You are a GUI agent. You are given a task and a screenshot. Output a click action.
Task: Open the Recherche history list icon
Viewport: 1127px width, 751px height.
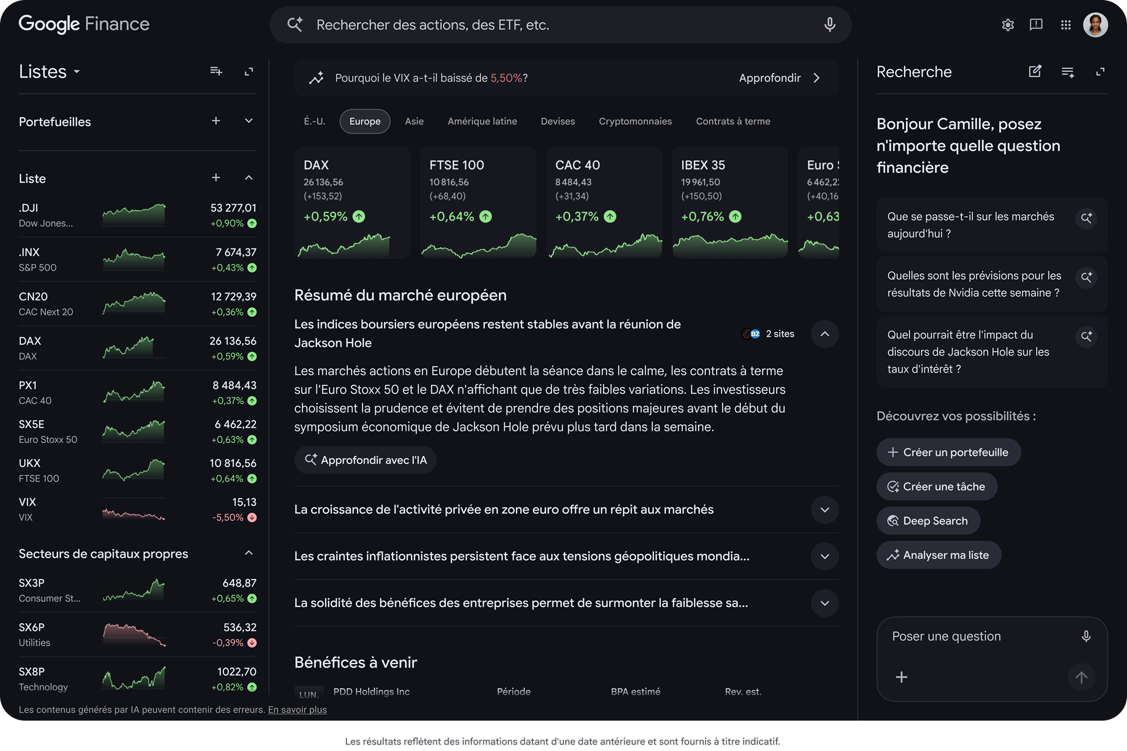(1068, 72)
